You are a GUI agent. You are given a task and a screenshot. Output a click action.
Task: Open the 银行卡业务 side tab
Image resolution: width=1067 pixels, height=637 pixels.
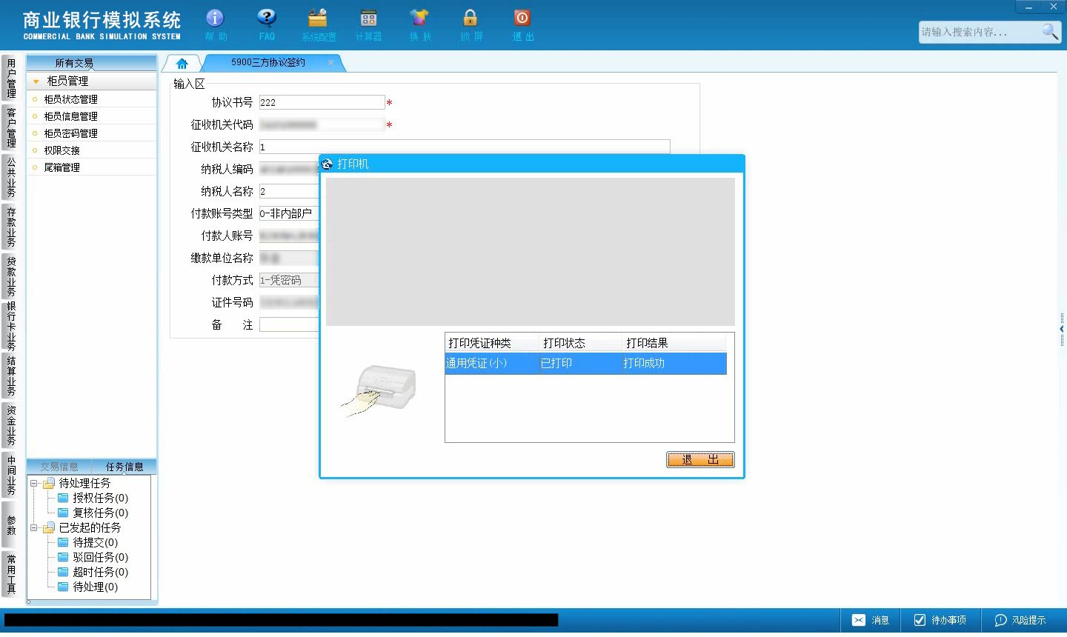pos(10,326)
